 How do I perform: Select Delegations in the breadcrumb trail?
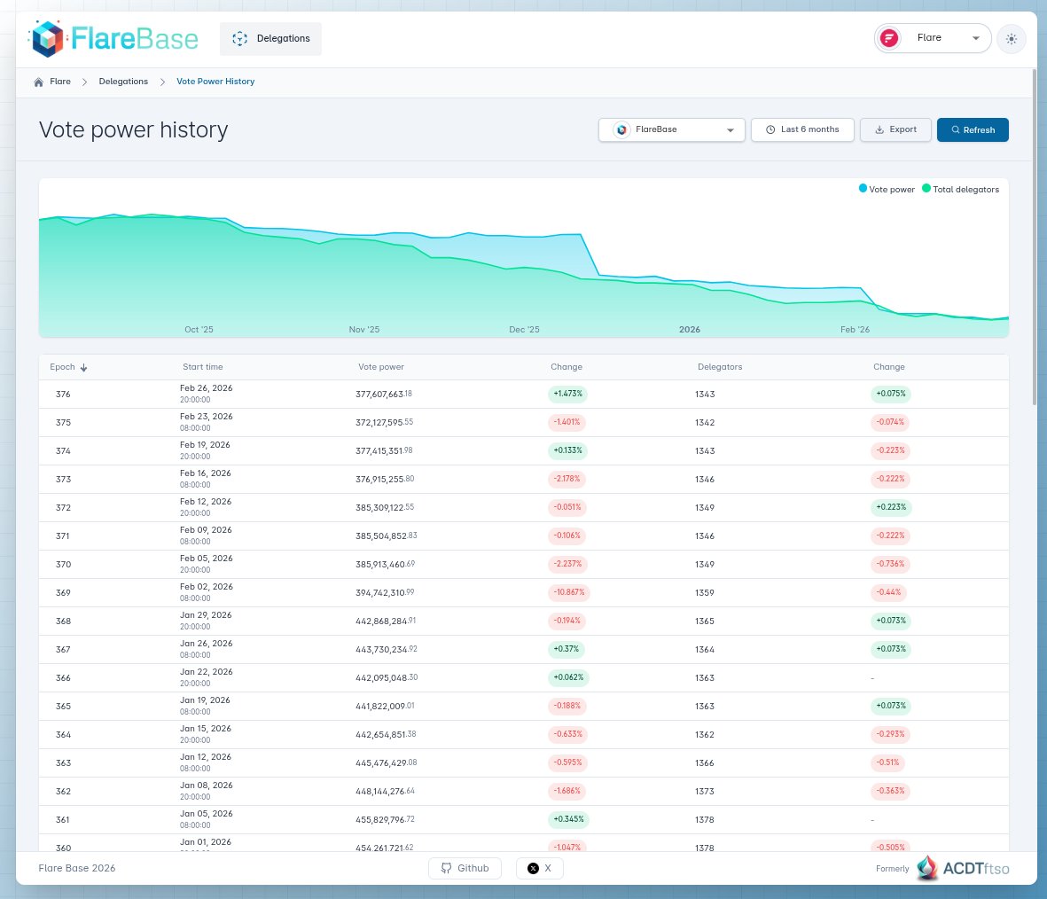coord(123,81)
